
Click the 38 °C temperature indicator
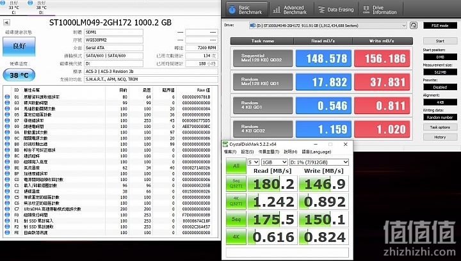(x=19, y=75)
